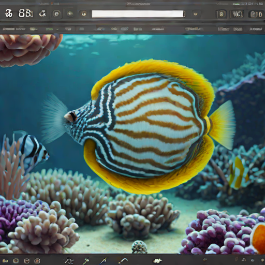This screenshot has height=265, width=265.
Task: Click the "Y(C)" boxed button
Action: (x=237, y=14)
